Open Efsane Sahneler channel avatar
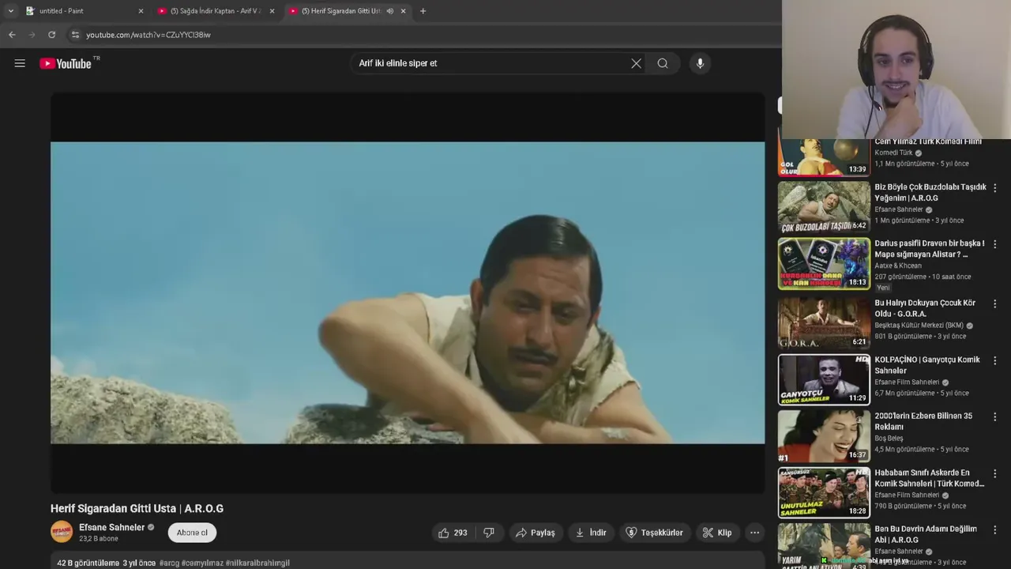 click(62, 532)
